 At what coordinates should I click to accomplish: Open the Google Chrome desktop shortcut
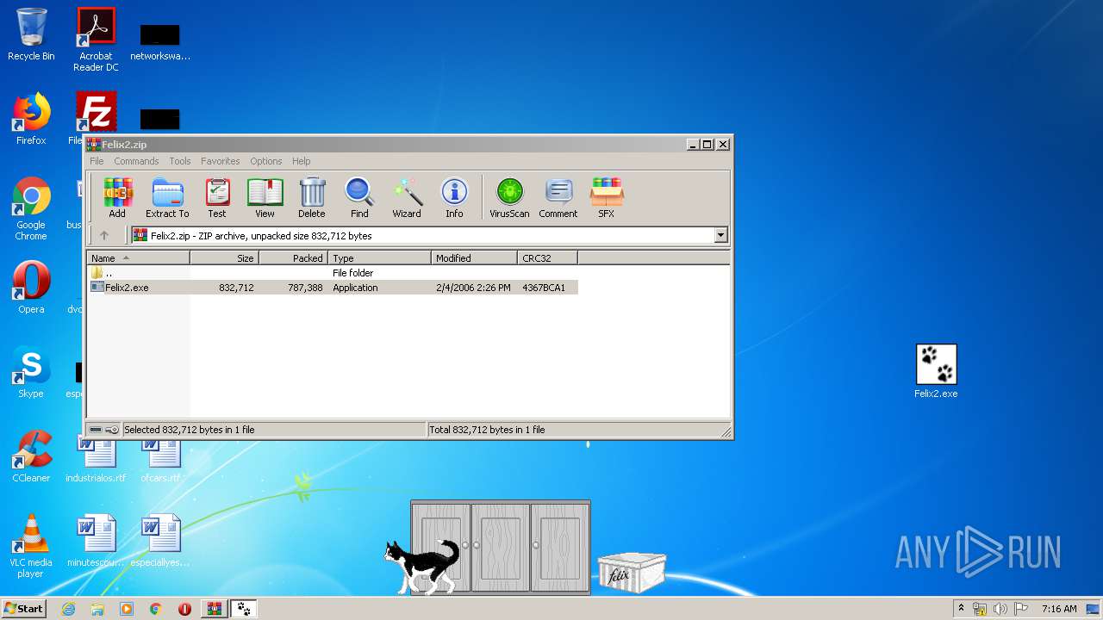31,208
